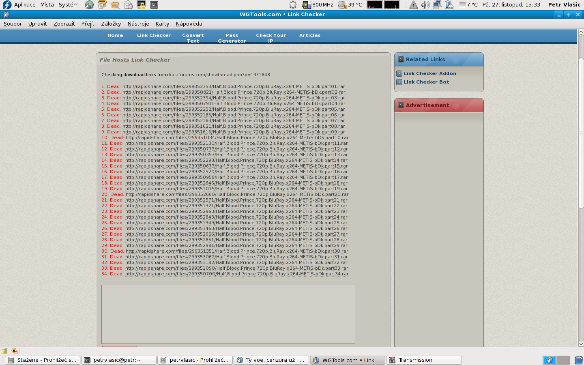The image size is (584, 365).
Task: Launch the web browser globe icon in panel
Action: [x=89, y=5]
